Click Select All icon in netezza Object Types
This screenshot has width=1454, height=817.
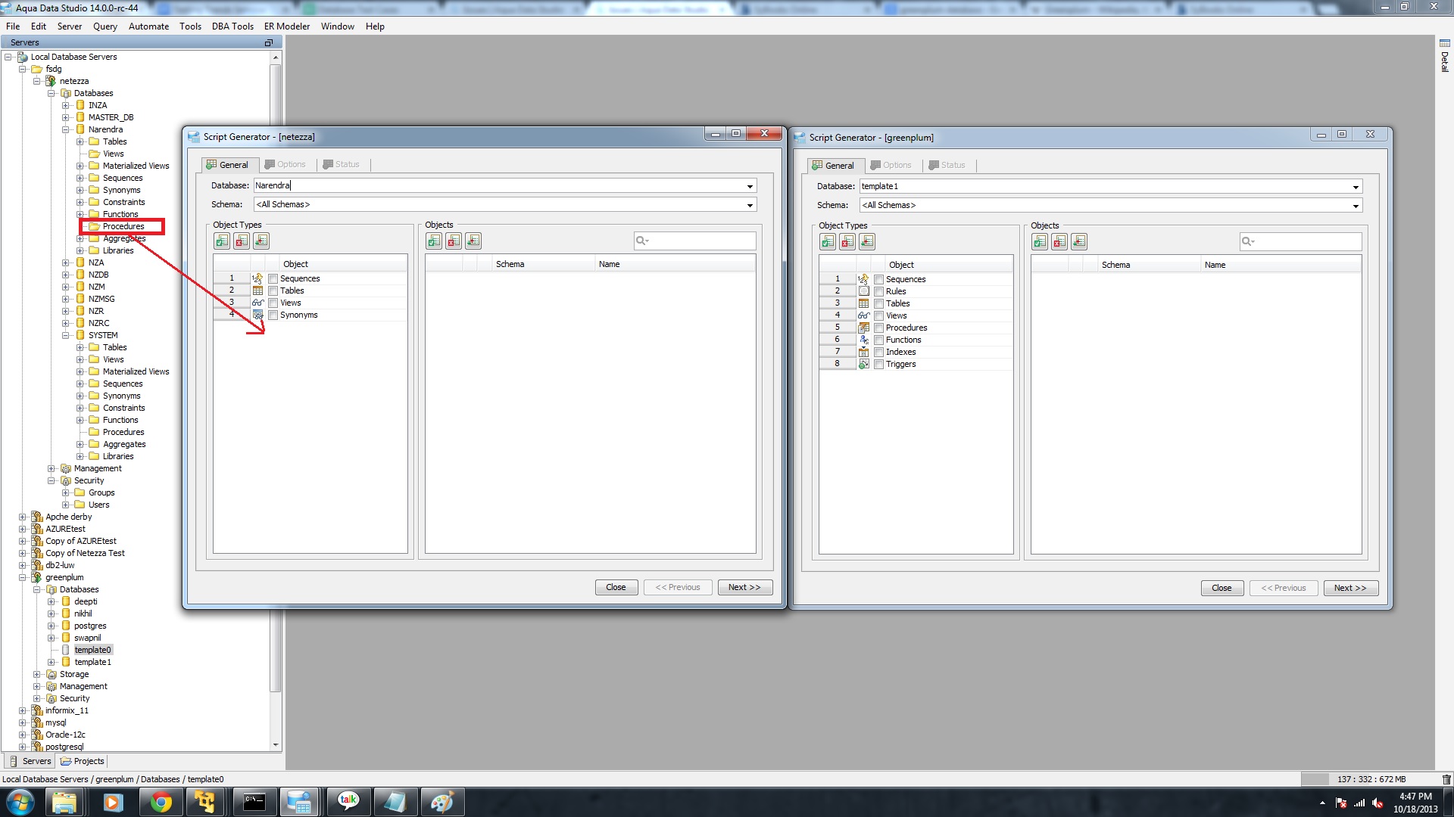click(x=222, y=241)
